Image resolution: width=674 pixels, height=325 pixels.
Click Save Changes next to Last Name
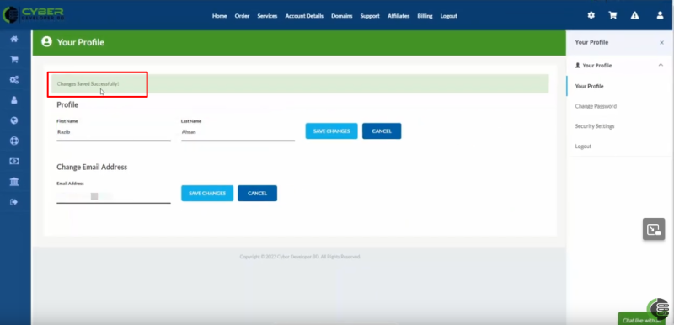pos(331,131)
